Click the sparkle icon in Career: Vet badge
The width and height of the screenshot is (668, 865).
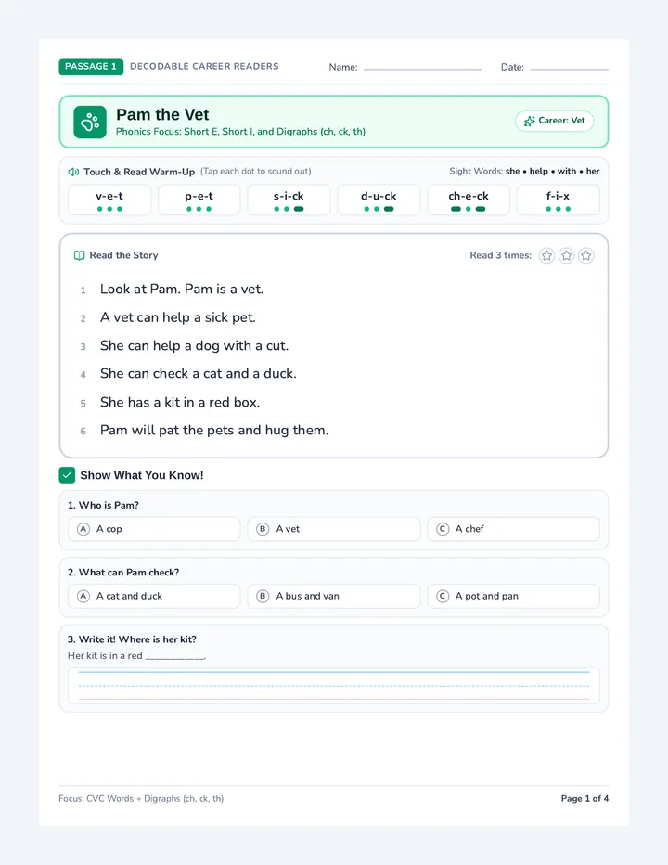point(530,121)
